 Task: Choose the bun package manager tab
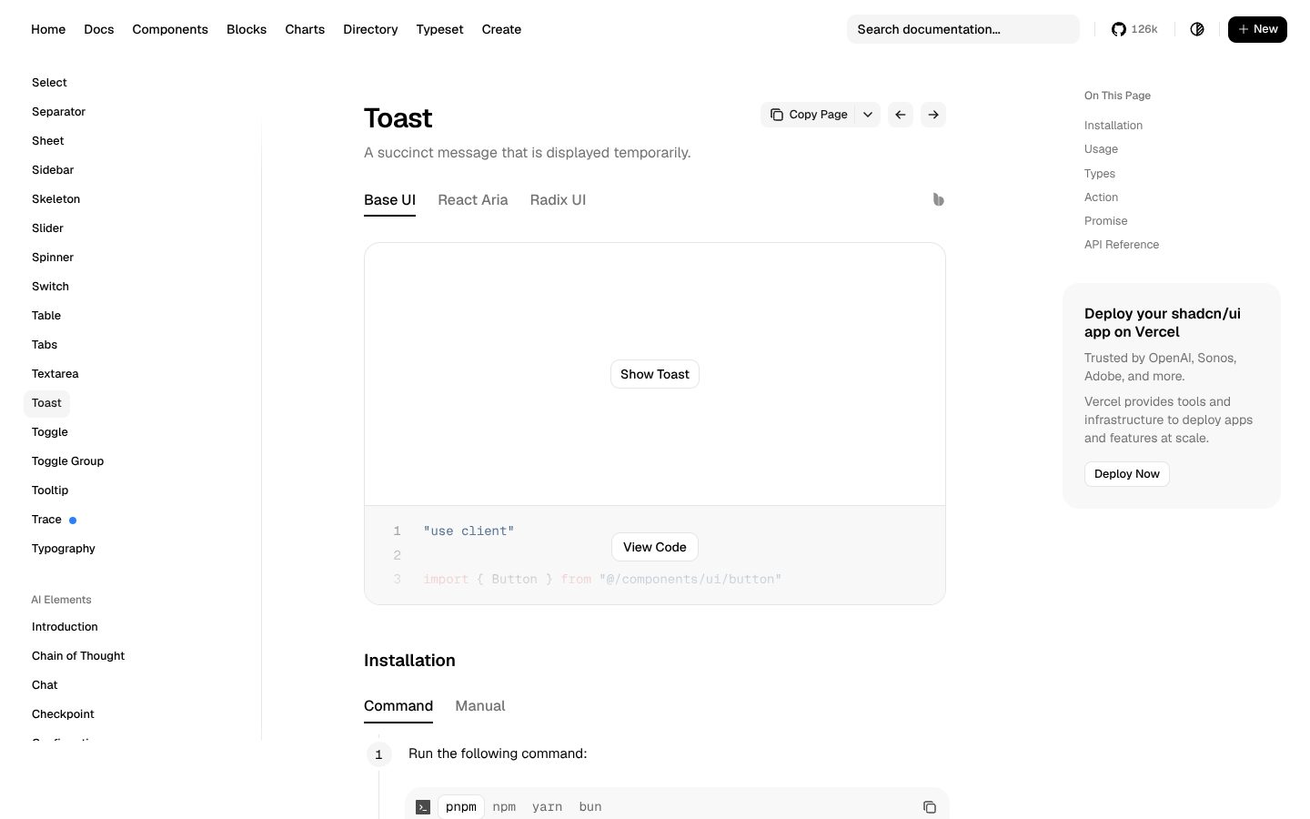click(590, 807)
